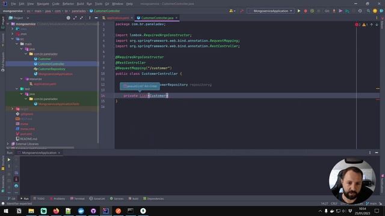Collapse the src folder in the Project tree

coord(12,39)
